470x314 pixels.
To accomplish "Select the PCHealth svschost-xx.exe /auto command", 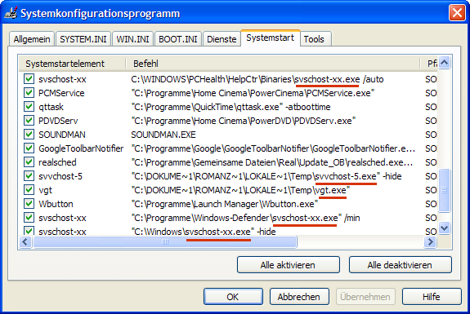I will point(257,79).
